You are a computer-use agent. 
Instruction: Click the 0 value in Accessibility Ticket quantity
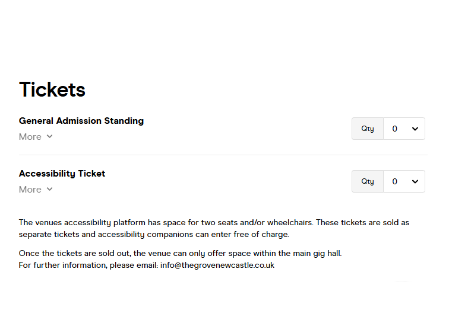click(x=394, y=181)
